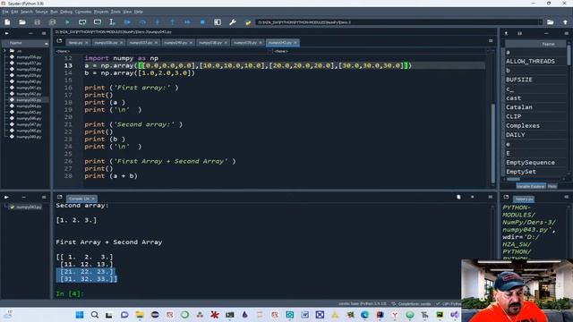The image size is (573, 322).
Task: Sort files by Name column header
Action: (x=25, y=43)
